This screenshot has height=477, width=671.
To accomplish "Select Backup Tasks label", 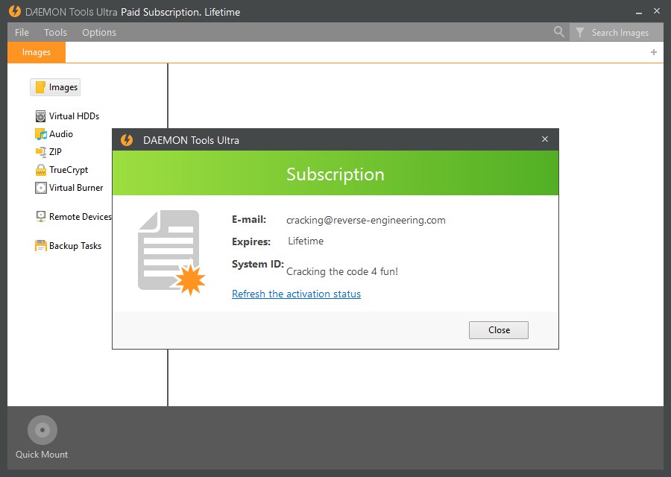I will coord(75,246).
